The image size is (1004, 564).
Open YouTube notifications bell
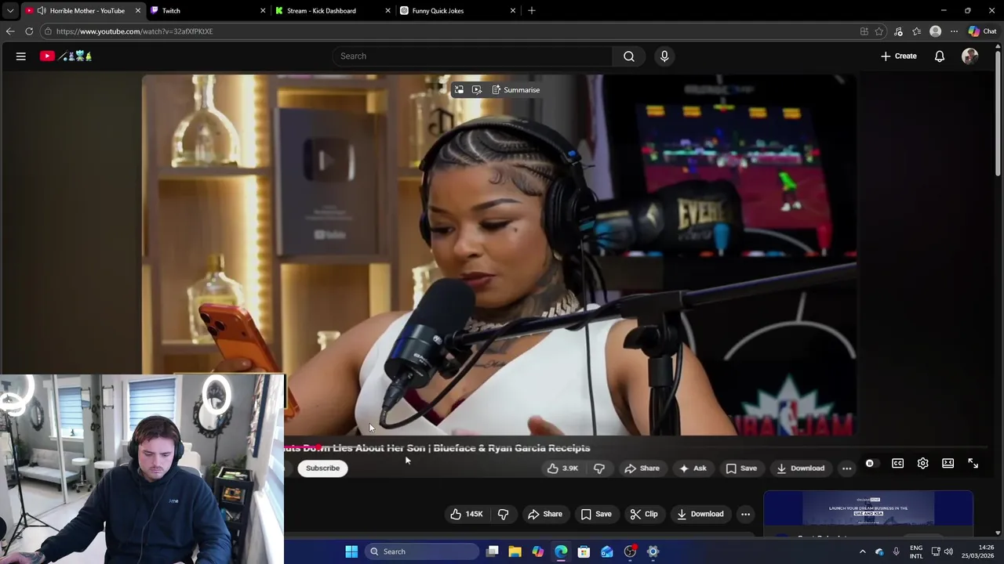click(939, 56)
